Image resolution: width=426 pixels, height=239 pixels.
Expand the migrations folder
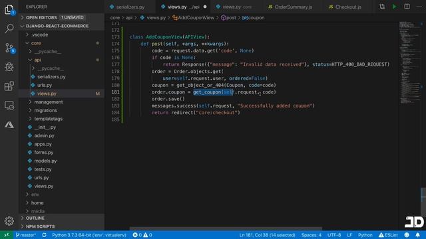click(x=61, y=110)
